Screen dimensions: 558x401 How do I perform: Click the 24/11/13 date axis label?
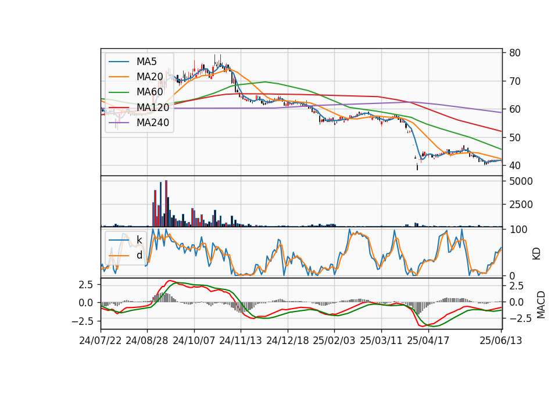point(241,341)
